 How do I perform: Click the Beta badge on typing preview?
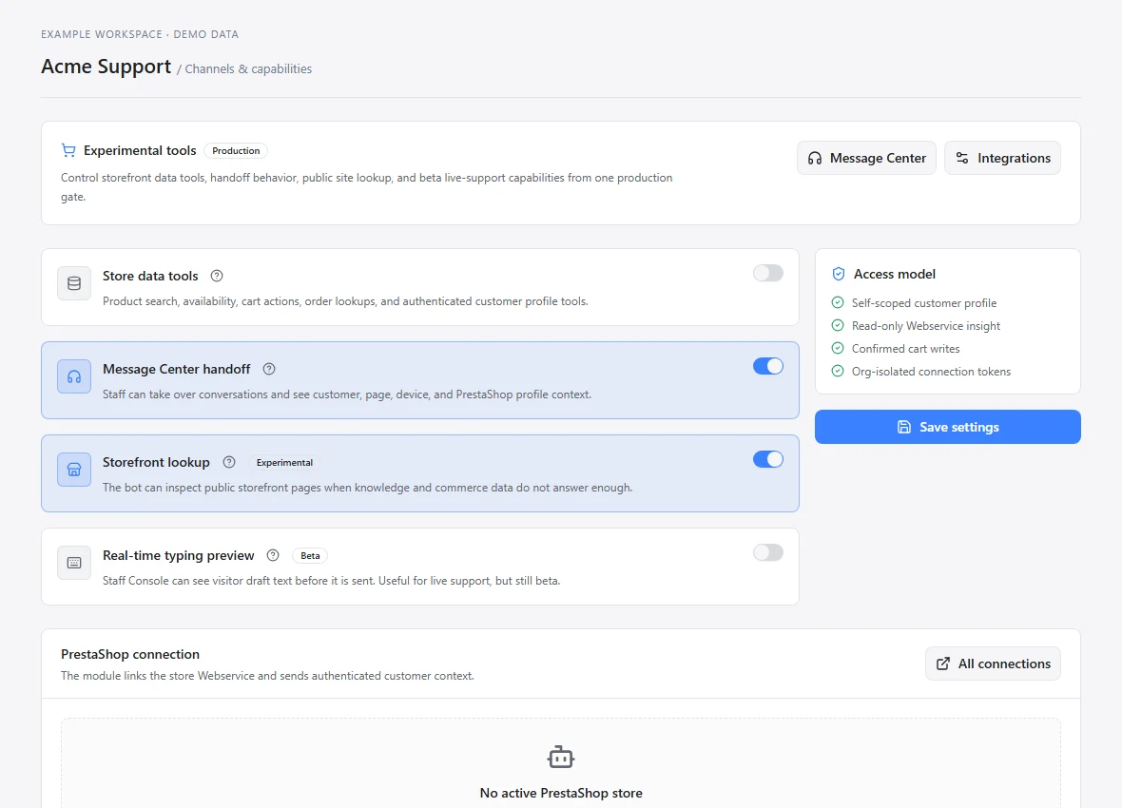tap(311, 555)
